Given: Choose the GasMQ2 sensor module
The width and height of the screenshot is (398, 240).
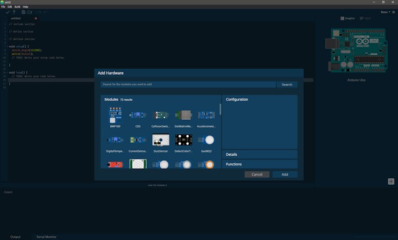Looking at the screenshot, I should coord(206,140).
